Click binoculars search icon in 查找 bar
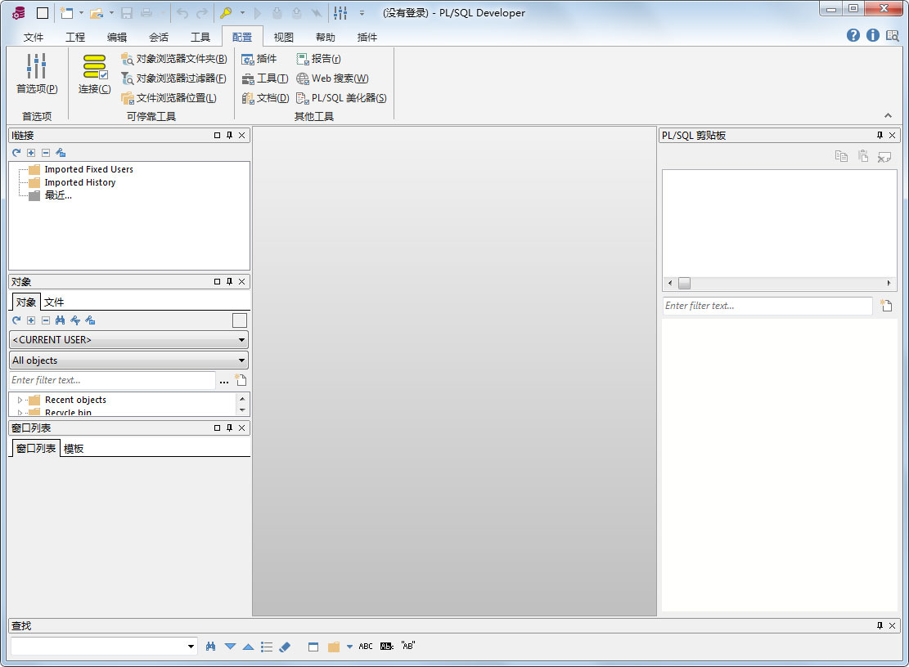The width and height of the screenshot is (909, 667). coord(210,646)
